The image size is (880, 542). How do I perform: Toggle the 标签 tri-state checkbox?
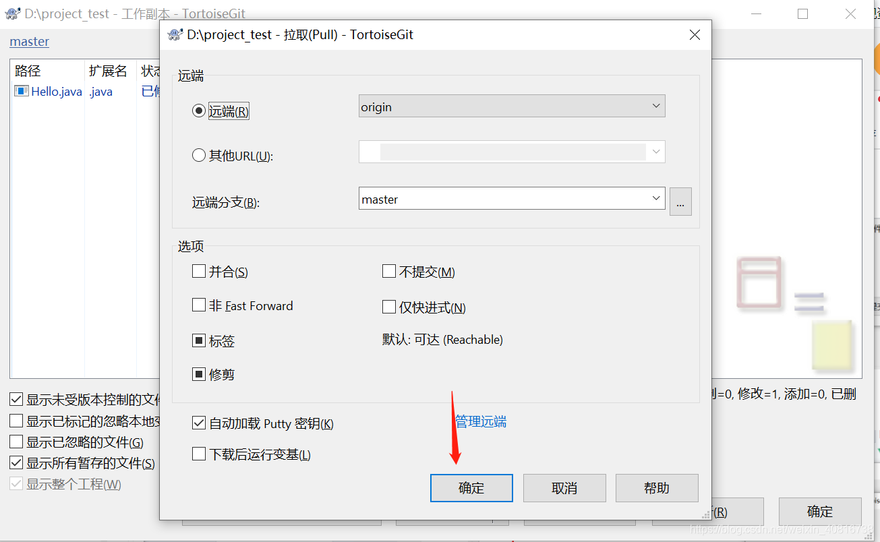[198, 340]
